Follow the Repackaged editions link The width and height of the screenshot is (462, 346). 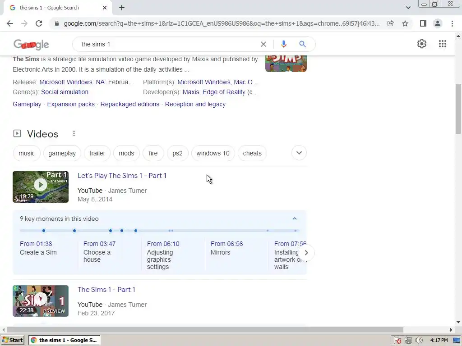point(129,104)
